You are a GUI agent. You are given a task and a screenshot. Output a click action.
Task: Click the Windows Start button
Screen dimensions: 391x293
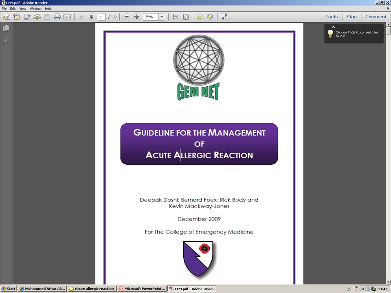point(8,289)
